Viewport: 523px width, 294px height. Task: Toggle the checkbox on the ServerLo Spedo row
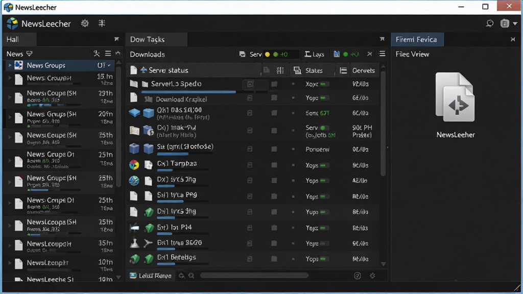point(250,84)
